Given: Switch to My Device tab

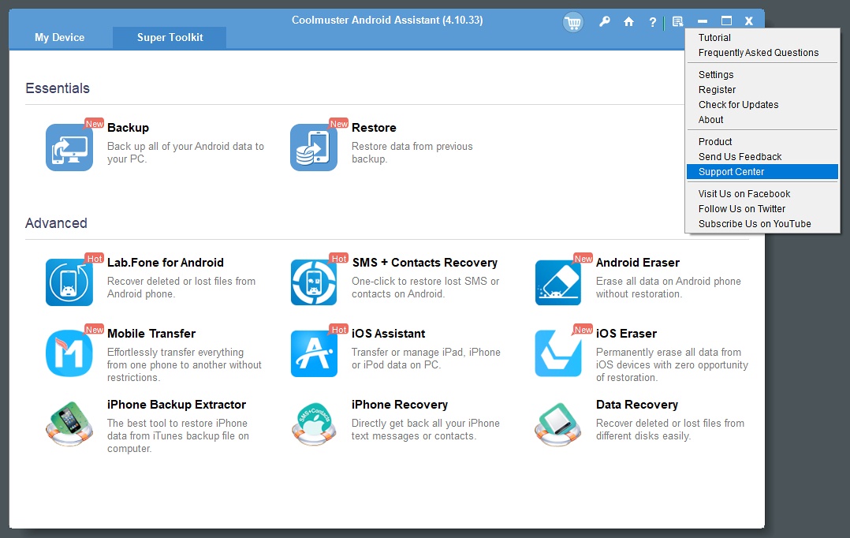Looking at the screenshot, I should tap(60, 37).
